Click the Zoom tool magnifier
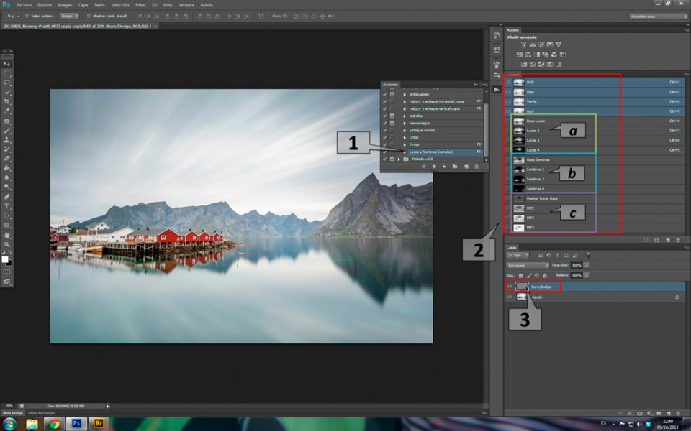Screen dimensions: 691x431 coord(7,245)
